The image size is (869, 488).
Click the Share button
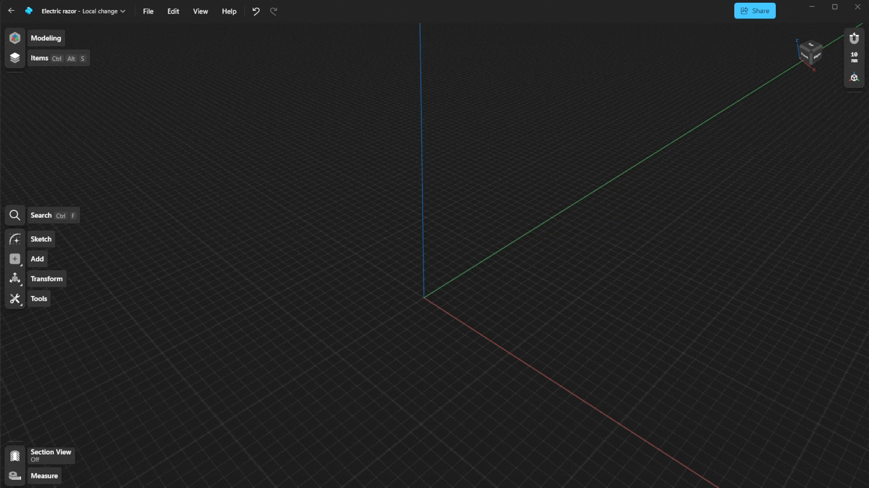pos(754,10)
